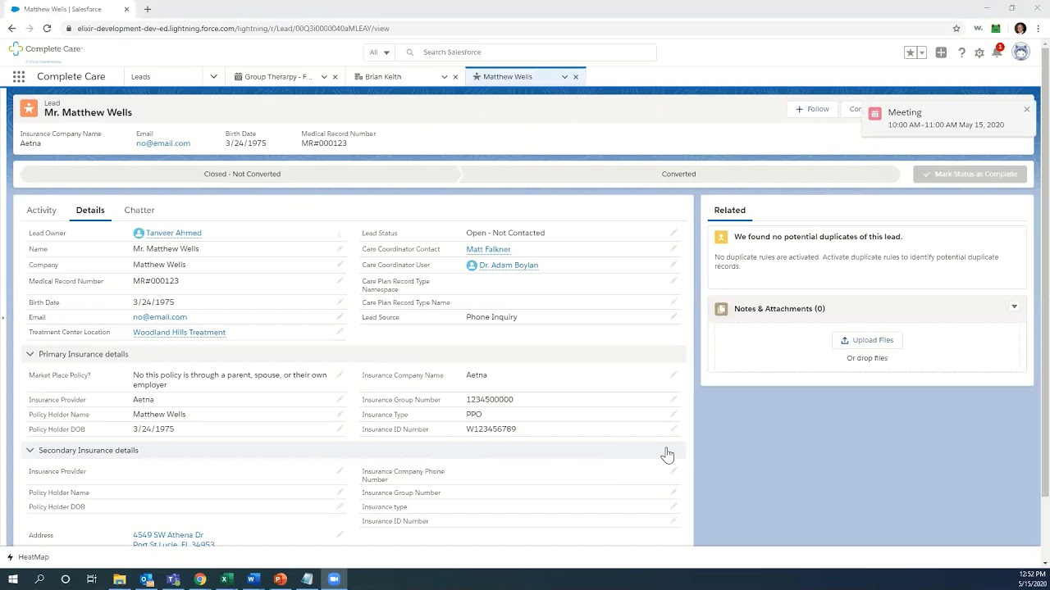Close the Matthew Wells workspace tab
This screenshot has width=1050, height=590.
576,77
